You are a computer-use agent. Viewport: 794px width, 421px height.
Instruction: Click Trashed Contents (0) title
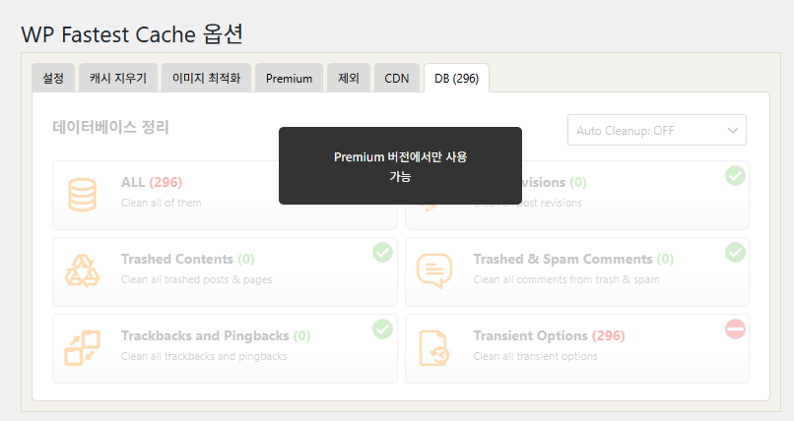187,260
